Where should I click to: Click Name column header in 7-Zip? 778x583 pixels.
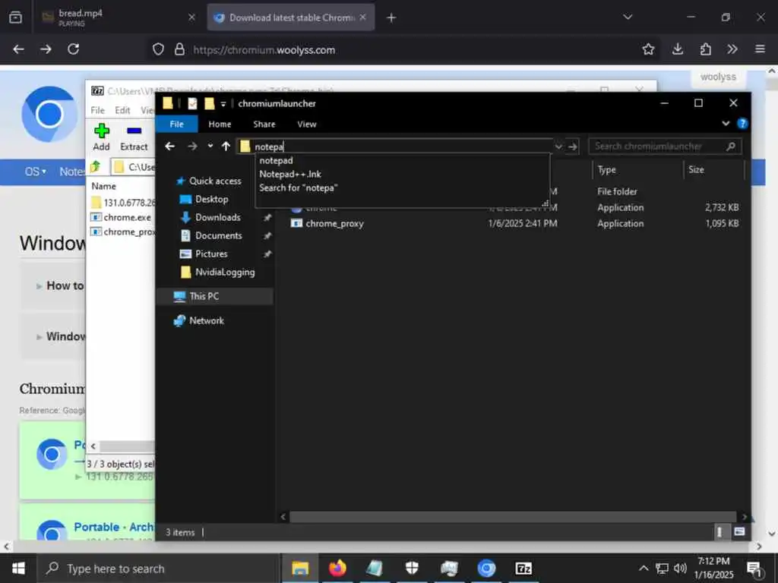[103, 187]
